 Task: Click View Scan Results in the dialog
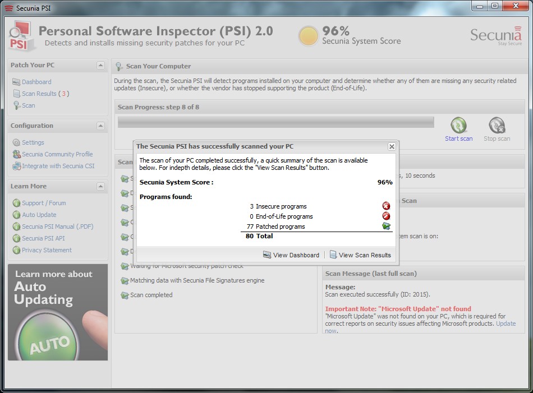(361, 255)
